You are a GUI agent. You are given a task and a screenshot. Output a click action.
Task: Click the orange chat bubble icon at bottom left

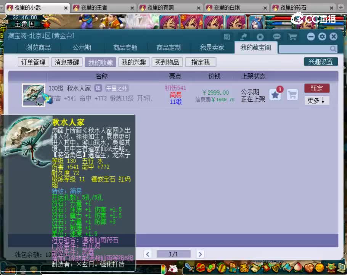pos(34,269)
